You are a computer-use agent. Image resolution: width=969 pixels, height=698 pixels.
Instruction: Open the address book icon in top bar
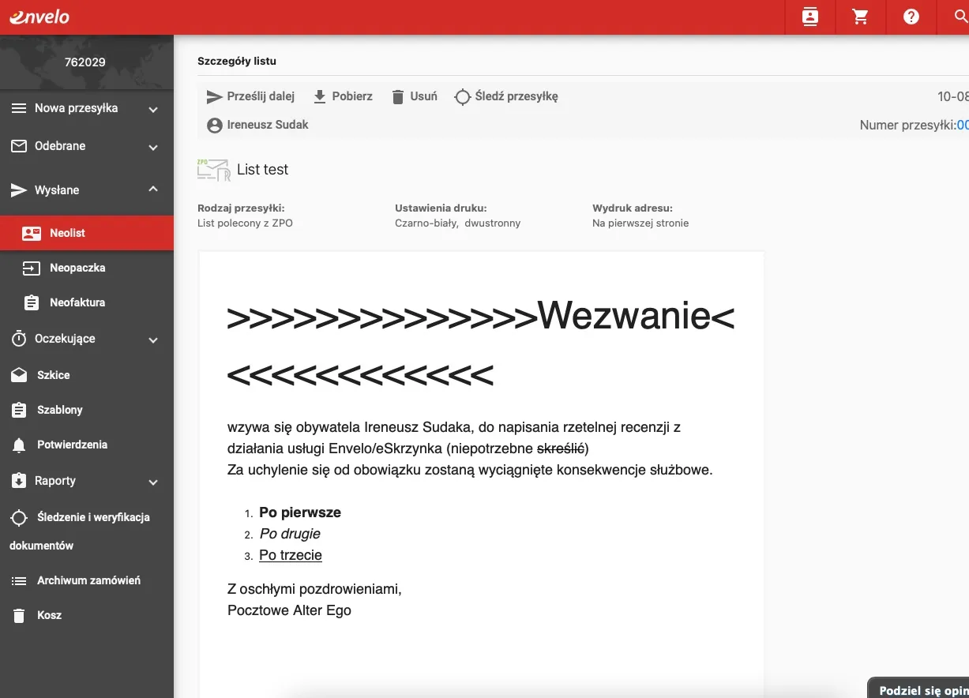point(809,17)
